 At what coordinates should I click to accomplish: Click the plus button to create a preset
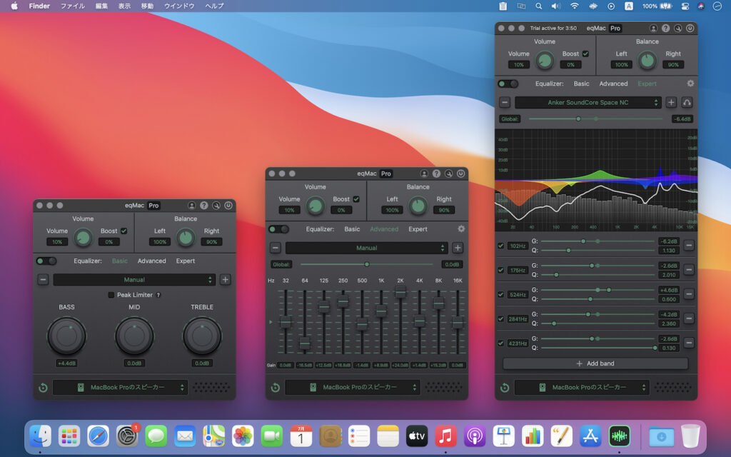click(671, 102)
